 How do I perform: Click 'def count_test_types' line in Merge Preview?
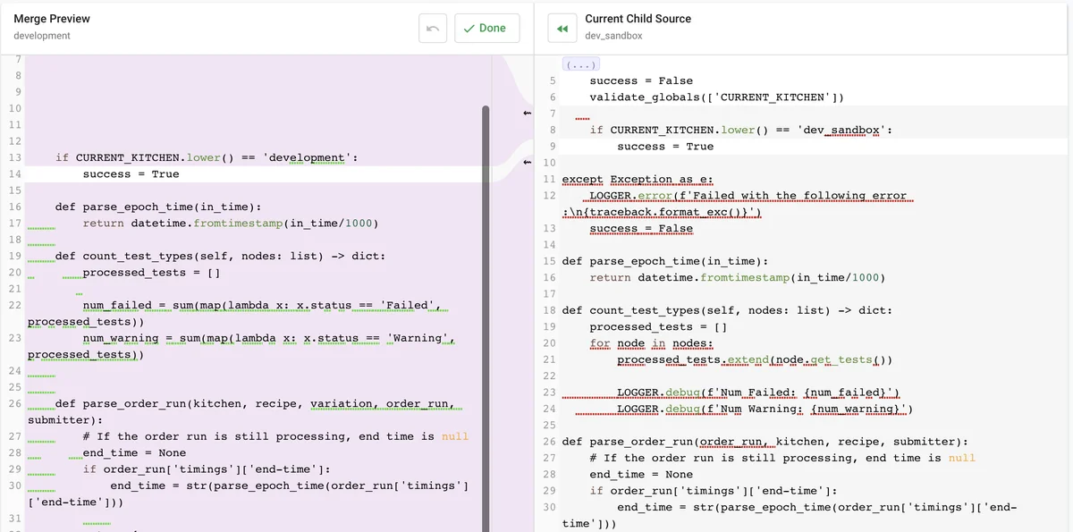click(x=220, y=256)
